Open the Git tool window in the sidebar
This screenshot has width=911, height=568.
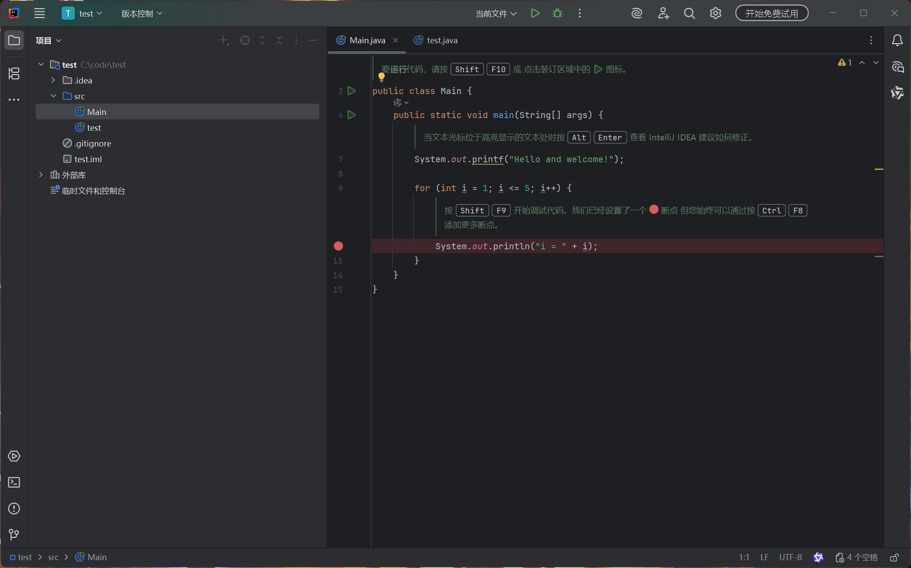[14, 534]
